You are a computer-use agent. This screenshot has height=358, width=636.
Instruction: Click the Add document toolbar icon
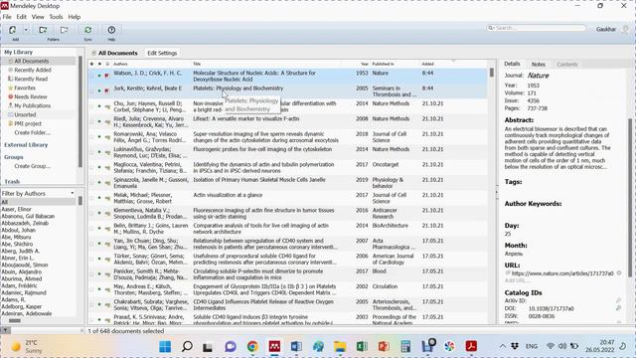click(x=13, y=30)
